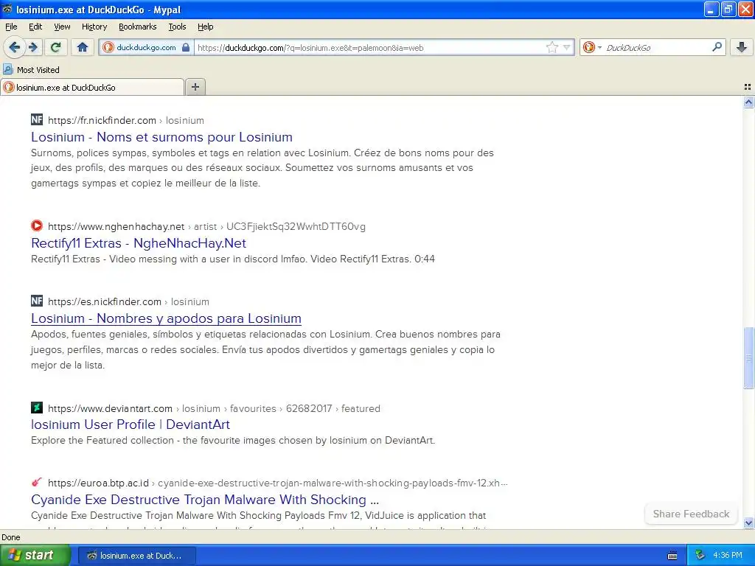
Task: Open the Losinium - Noms et surnoms result
Action: click(x=161, y=136)
